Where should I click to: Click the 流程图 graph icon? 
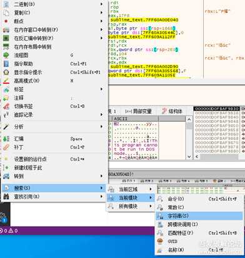[x=6, y=55]
